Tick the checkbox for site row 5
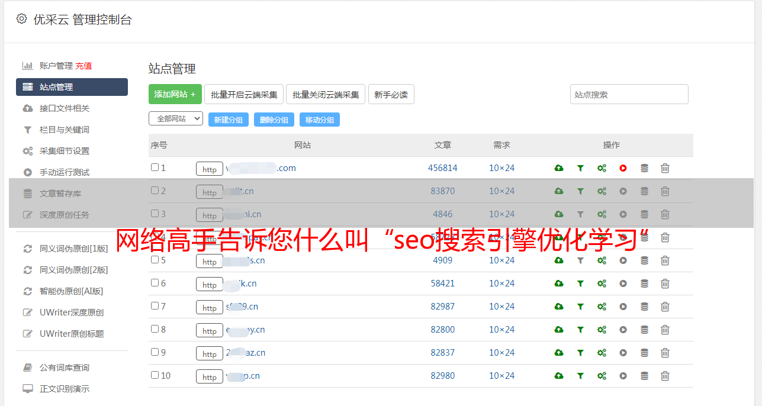762x406 pixels. tap(155, 260)
